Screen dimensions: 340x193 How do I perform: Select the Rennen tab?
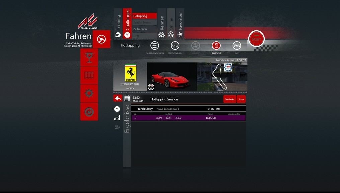pos(162,23)
